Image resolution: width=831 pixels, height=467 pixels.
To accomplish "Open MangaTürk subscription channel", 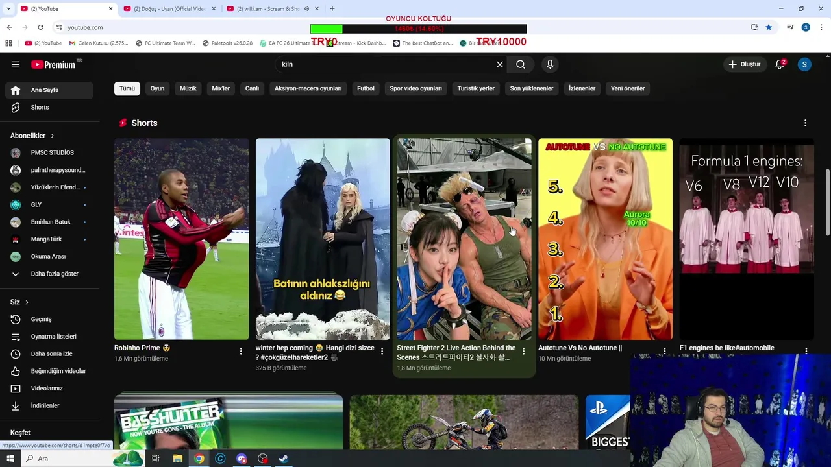I will [x=49, y=239].
